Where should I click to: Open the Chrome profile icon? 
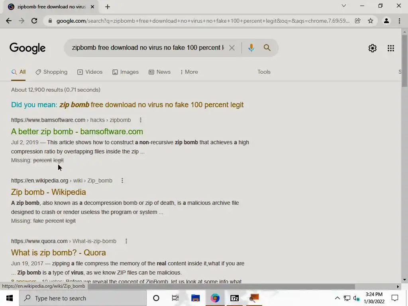click(386, 21)
